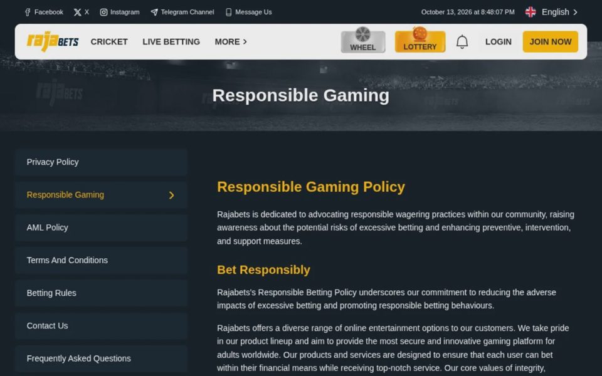
Task: Click the Instagram icon
Action: [x=103, y=13]
